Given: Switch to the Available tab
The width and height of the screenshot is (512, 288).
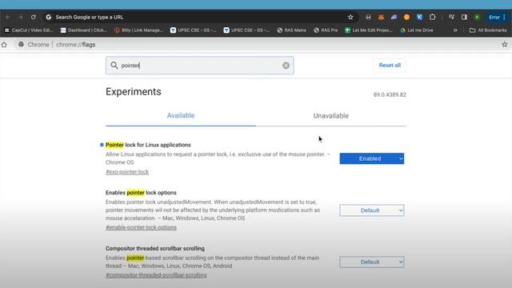Looking at the screenshot, I should 181,115.
